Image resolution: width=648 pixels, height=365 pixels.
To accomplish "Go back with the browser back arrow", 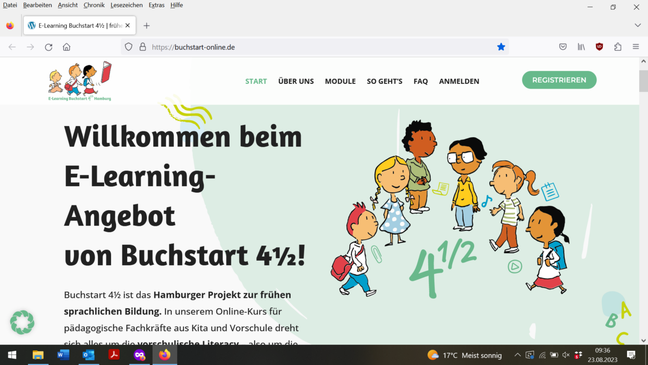I will (x=12, y=47).
